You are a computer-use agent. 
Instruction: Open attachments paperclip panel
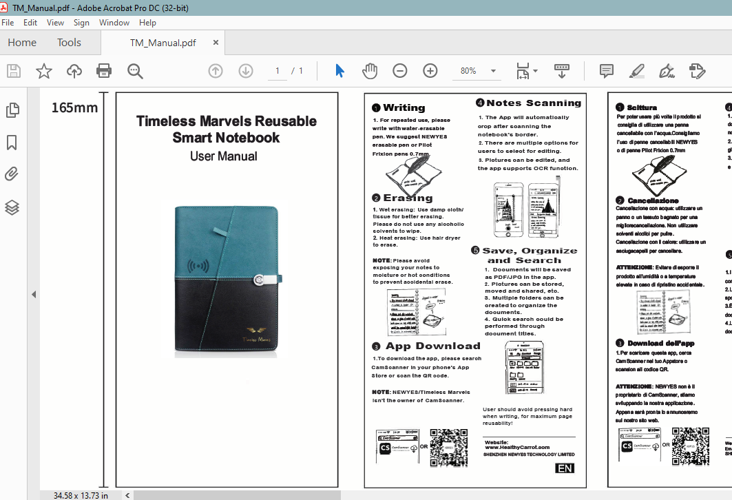point(12,174)
